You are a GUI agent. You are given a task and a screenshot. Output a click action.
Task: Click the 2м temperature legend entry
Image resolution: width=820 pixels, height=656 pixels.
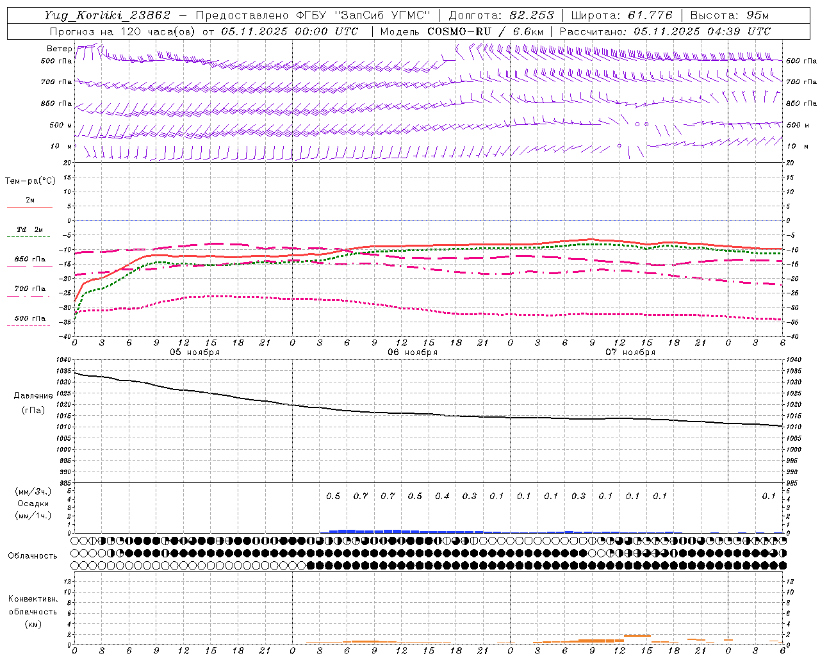tap(29, 201)
